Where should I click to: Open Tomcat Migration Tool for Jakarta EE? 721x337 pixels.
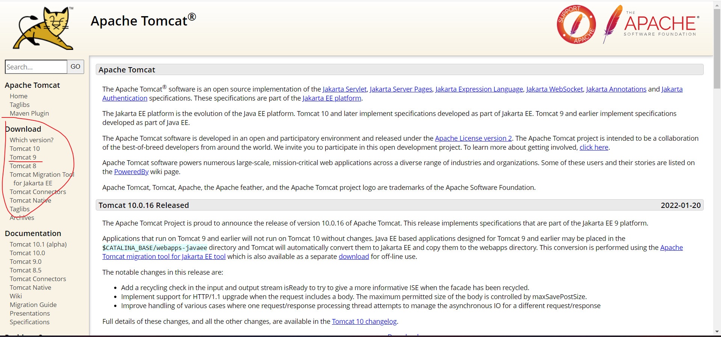(42, 179)
